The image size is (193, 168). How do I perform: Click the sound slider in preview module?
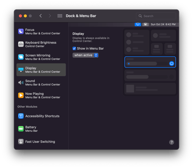pyautogui.click(x=147, y=77)
